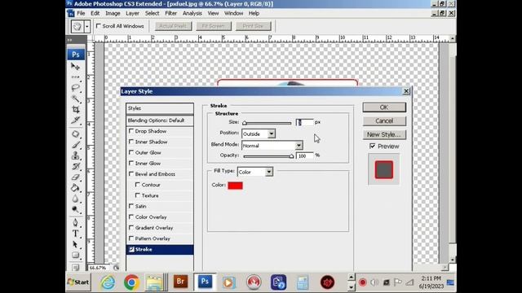Enable the Texture checkbox
This screenshot has height=293, width=522.
[x=138, y=195]
